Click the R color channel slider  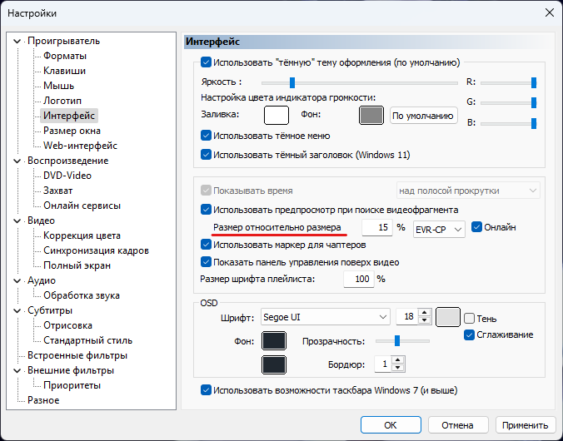pos(508,83)
